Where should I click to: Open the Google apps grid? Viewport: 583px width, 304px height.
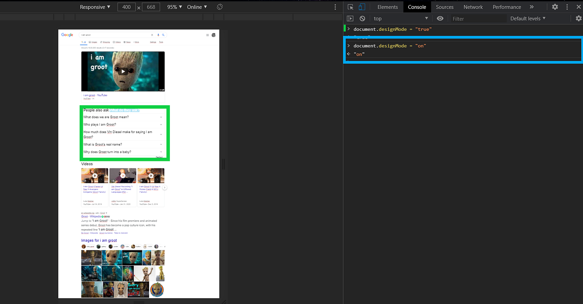tap(207, 35)
